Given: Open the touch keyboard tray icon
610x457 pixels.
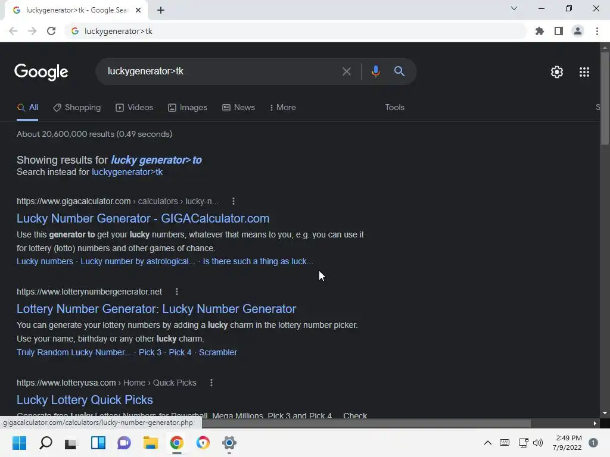Looking at the screenshot, I should click(x=505, y=443).
